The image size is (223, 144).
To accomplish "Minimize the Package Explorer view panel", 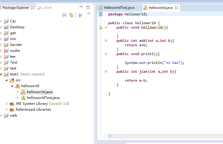I will click(81, 6).
